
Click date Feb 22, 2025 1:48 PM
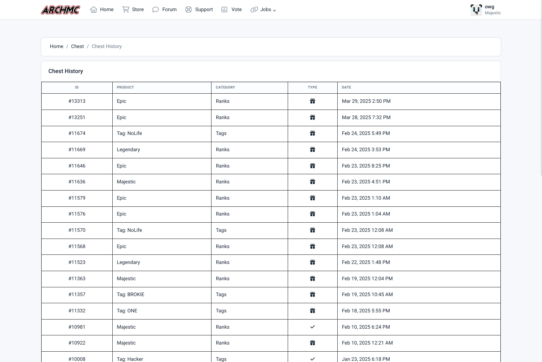(366, 262)
